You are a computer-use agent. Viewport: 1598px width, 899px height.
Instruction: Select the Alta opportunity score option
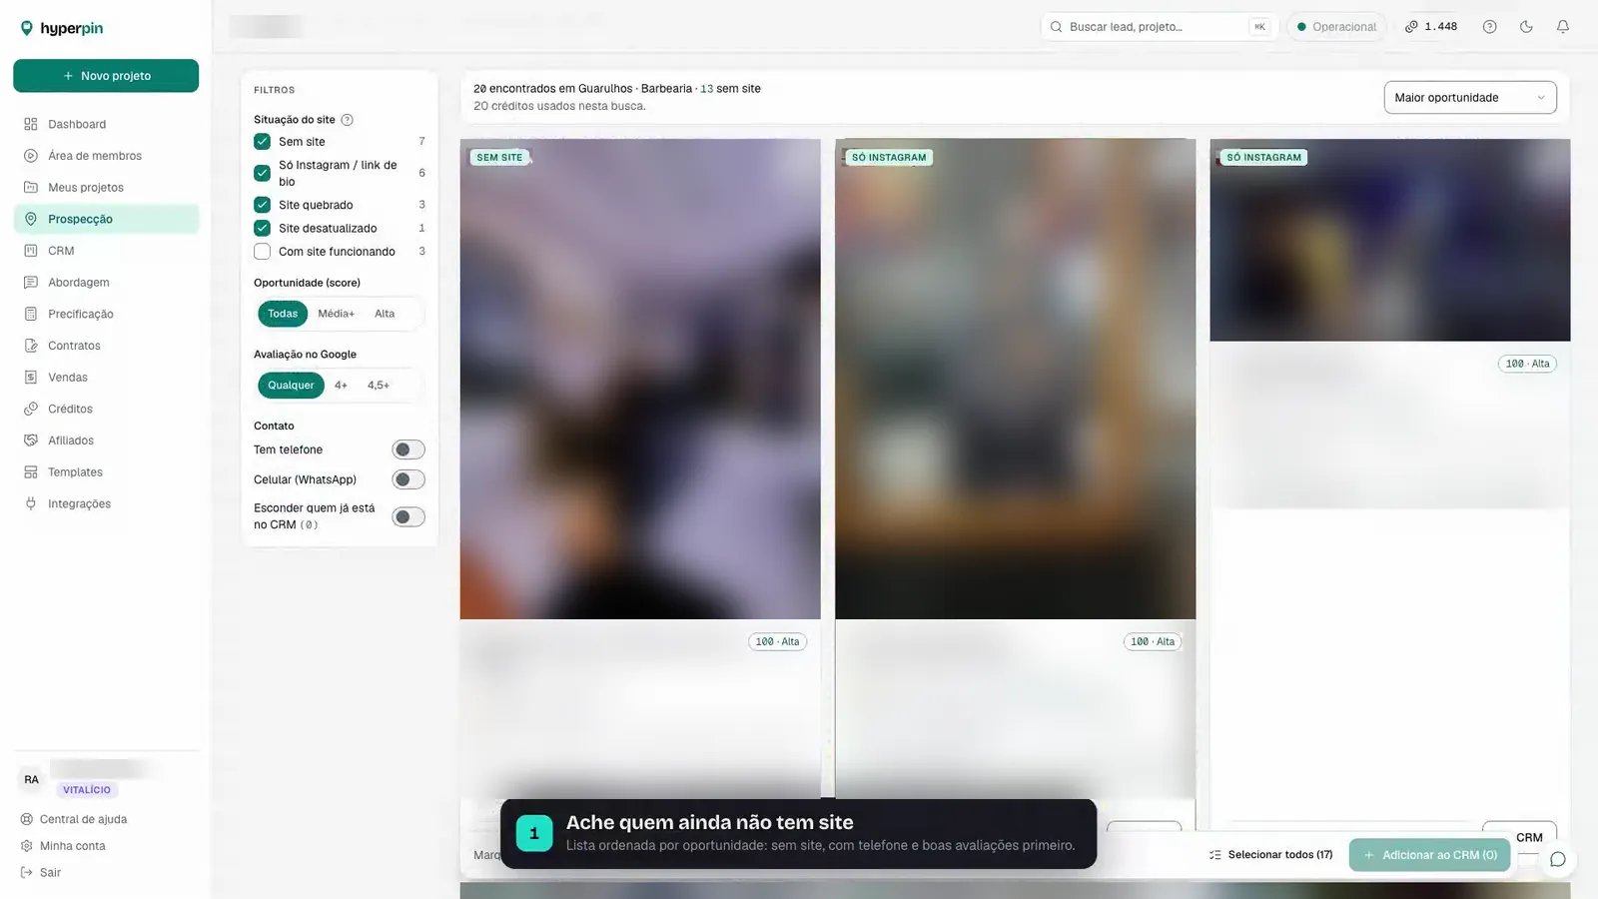coord(385,314)
